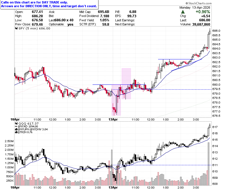Click the Volume value 39,687,860

(201, 25)
